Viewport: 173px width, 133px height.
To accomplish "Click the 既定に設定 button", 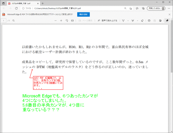I will pyautogui.click(x=84, y=14).
